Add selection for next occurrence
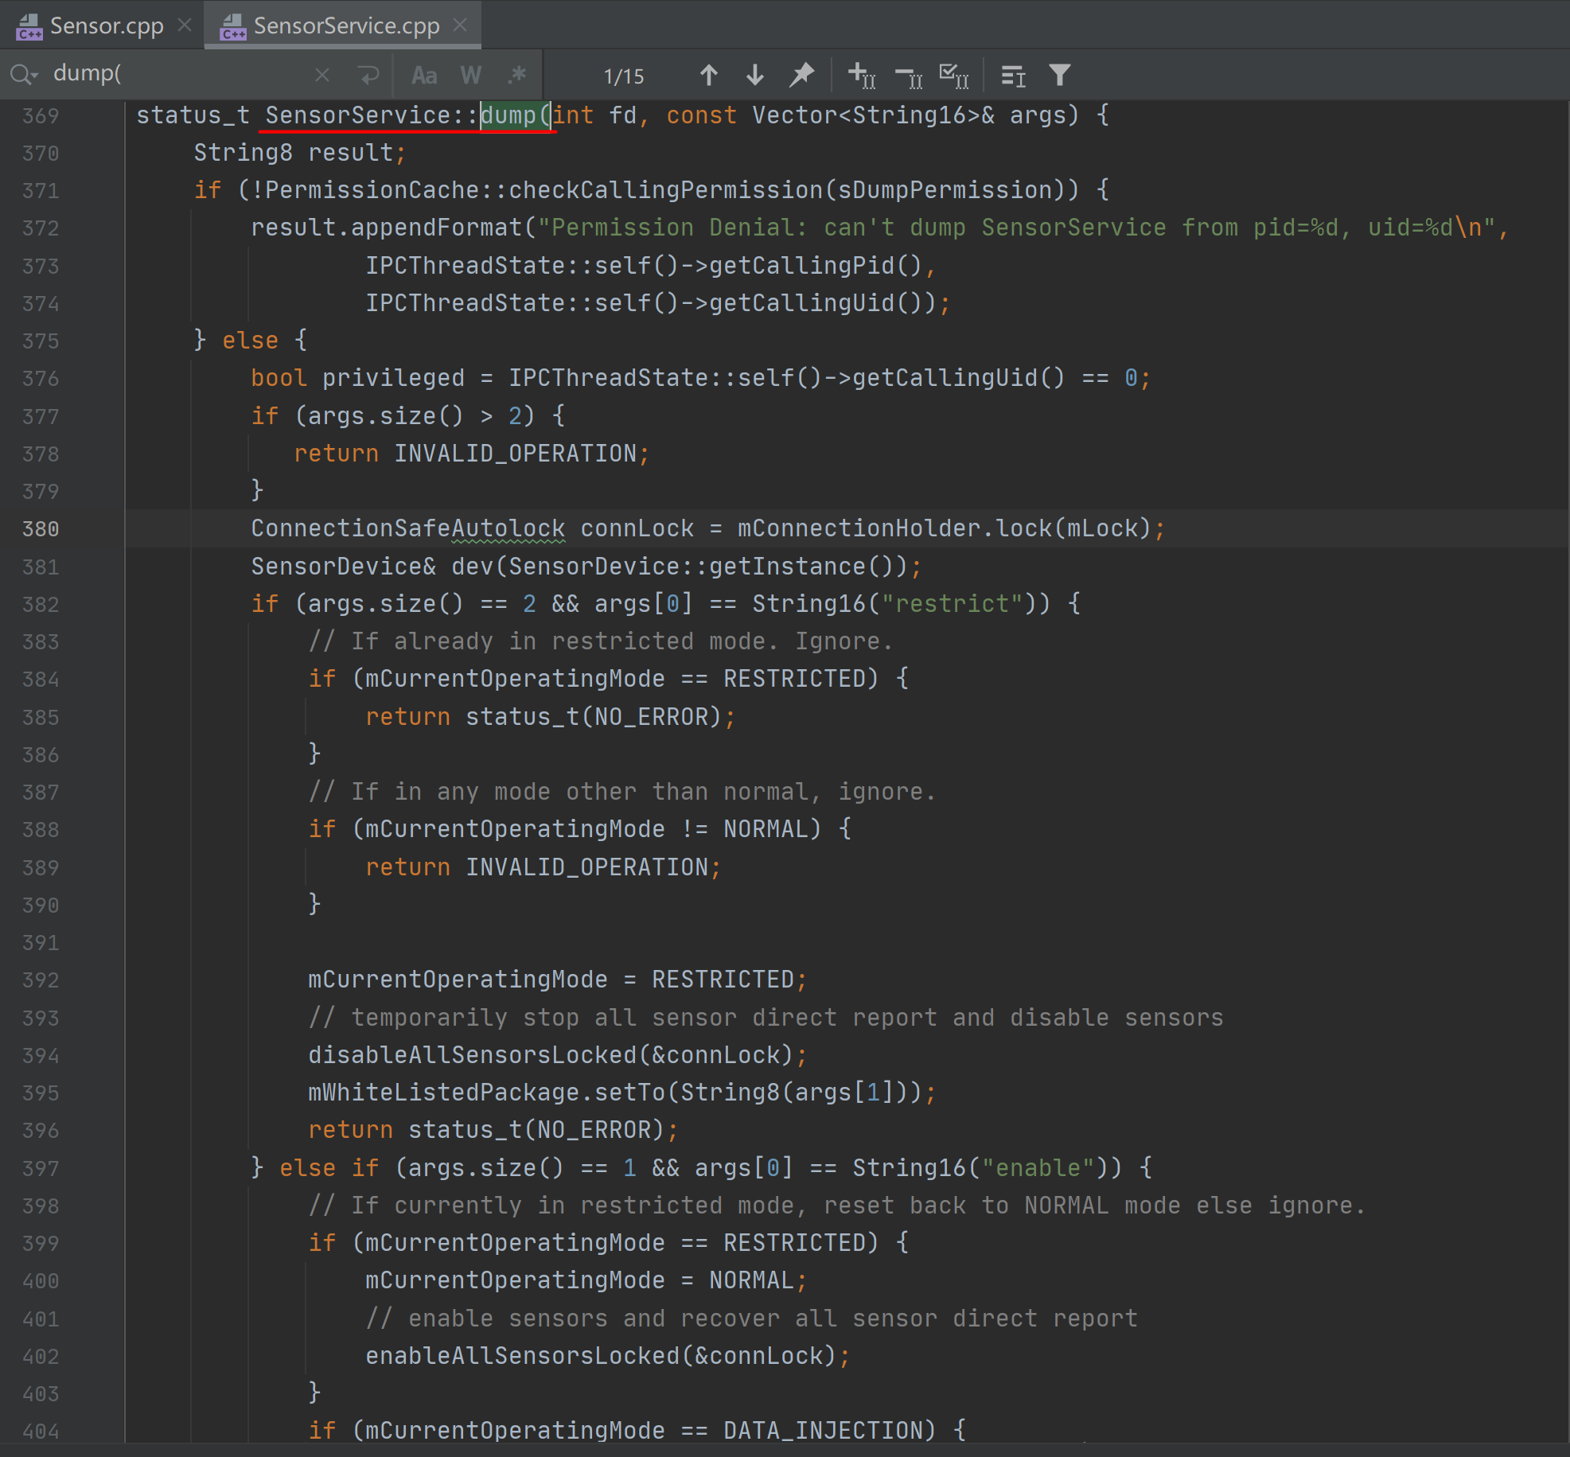Screen dimensions: 1570x1457 [861, 75]
